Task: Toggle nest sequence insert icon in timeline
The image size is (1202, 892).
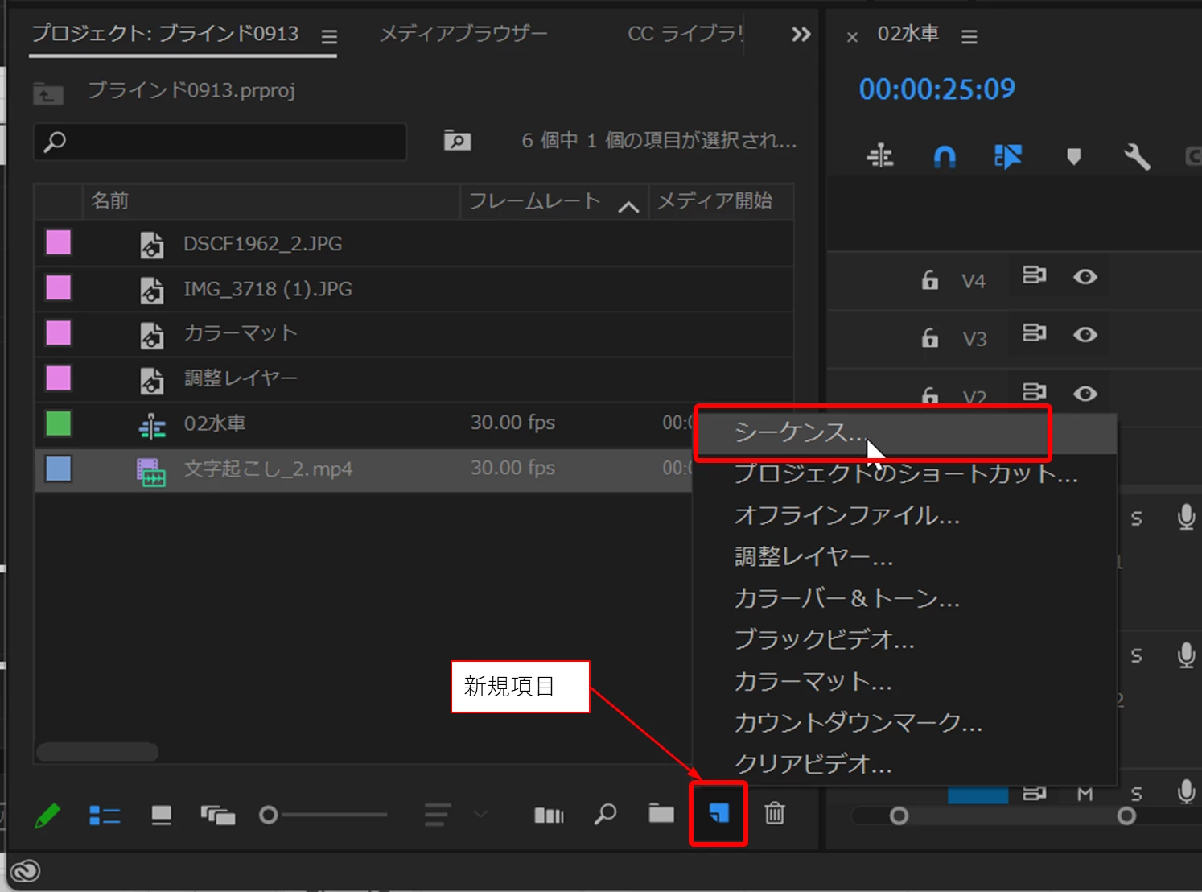Action: pos(880,155)
